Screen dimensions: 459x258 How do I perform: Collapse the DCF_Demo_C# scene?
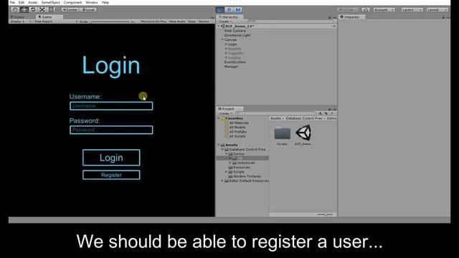click(219, 26)
